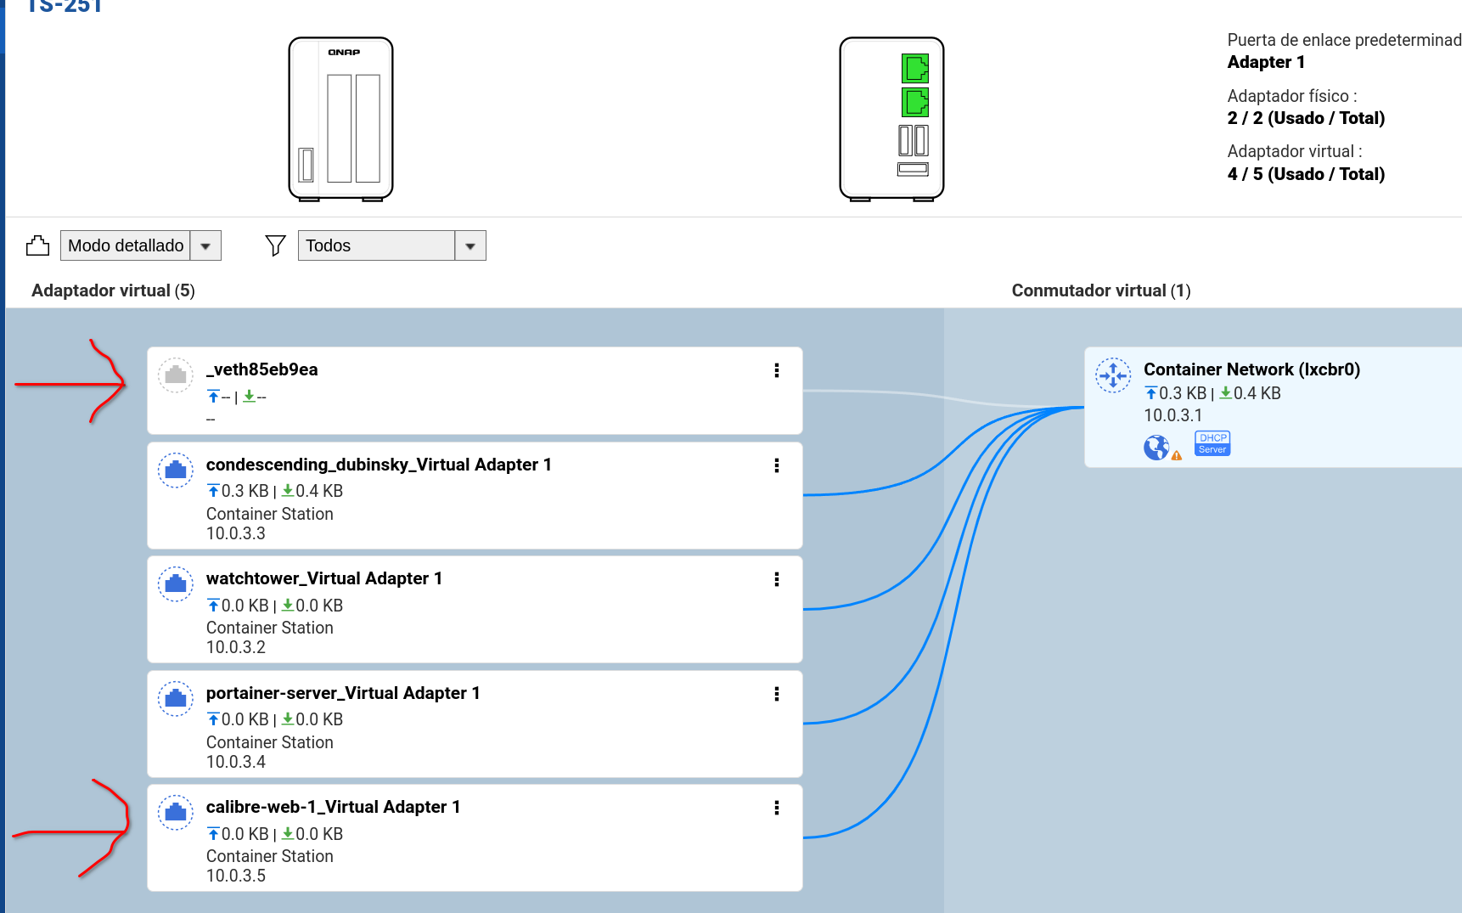Click the topology view mode icon

[x=37, y=245]
